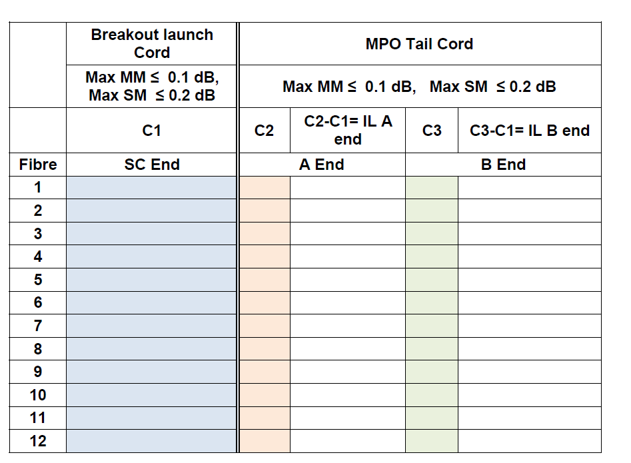Click the IL A end cell for Fibre 11

click(347, 418)
